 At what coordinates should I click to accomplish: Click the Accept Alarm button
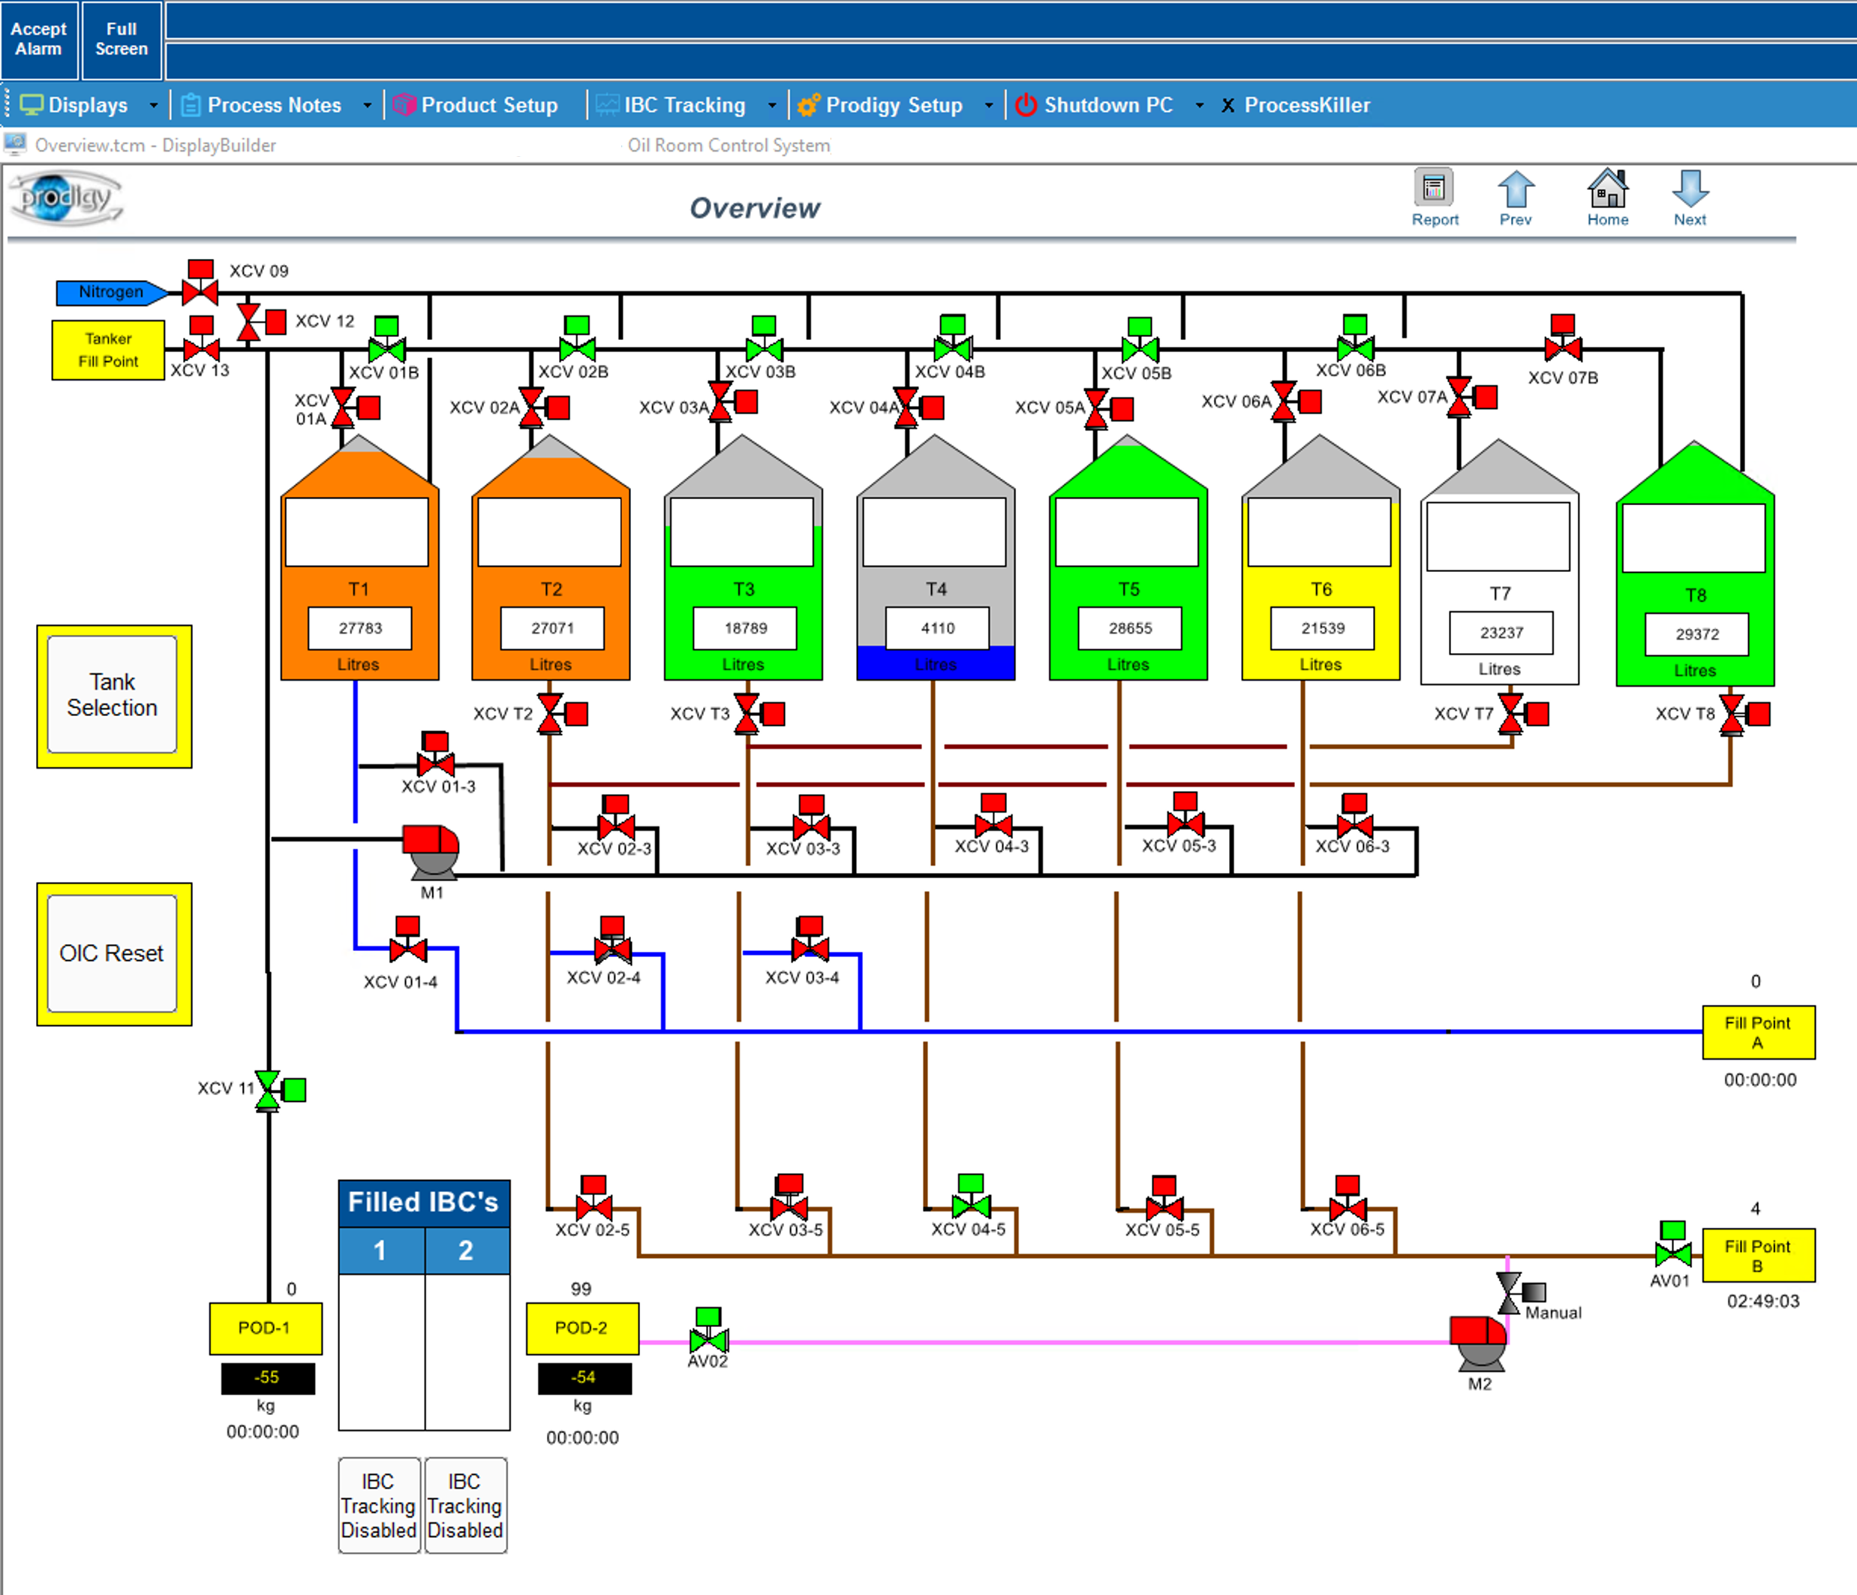[38, 40]
